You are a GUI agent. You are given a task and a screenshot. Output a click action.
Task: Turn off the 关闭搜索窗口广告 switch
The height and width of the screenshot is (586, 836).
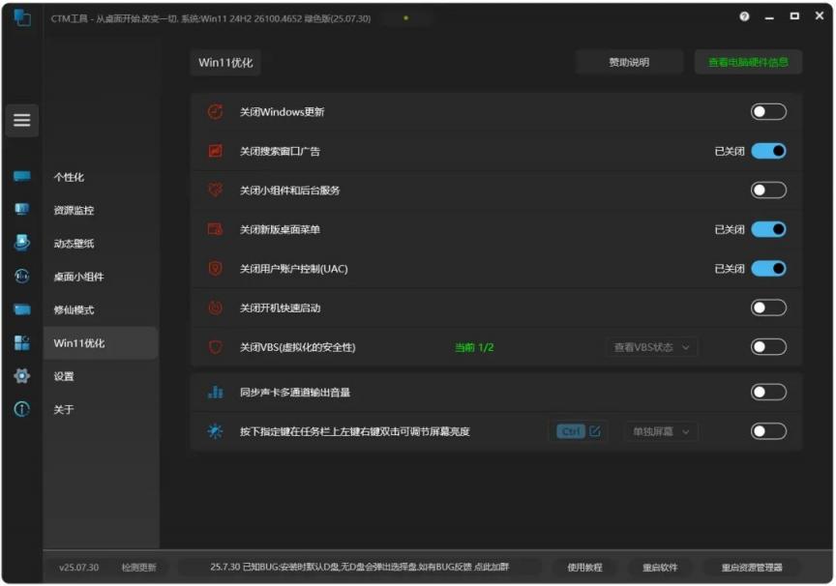[768, 151]
